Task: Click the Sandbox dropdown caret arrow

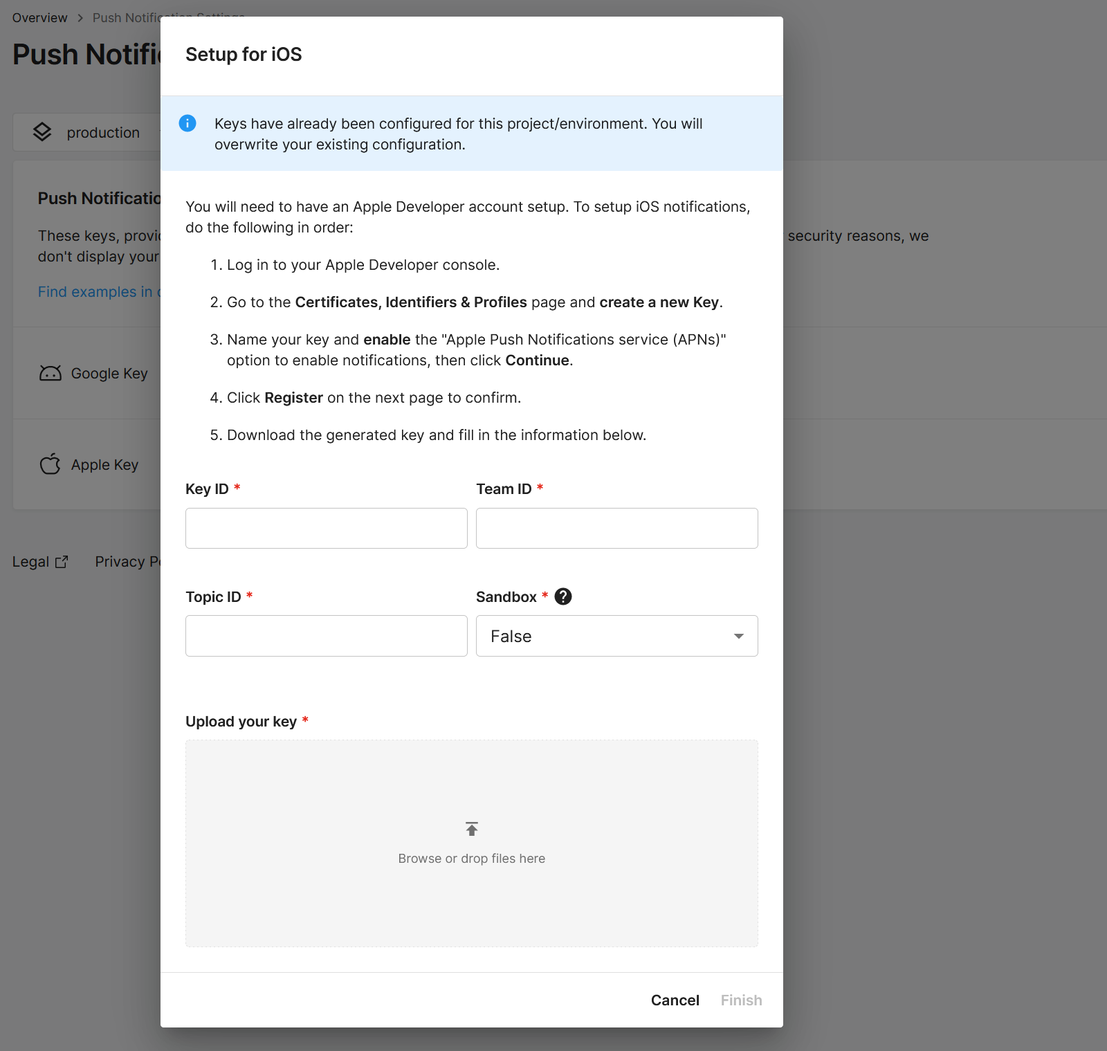Action: point(739,636)
